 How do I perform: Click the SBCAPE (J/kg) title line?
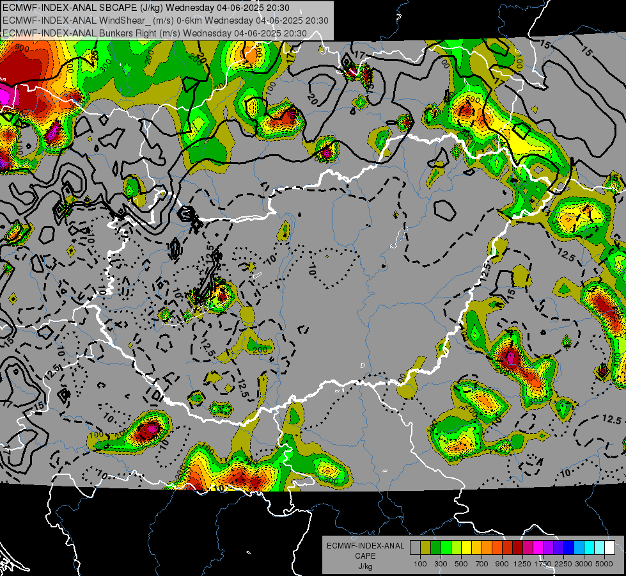(x=146, y=8)
